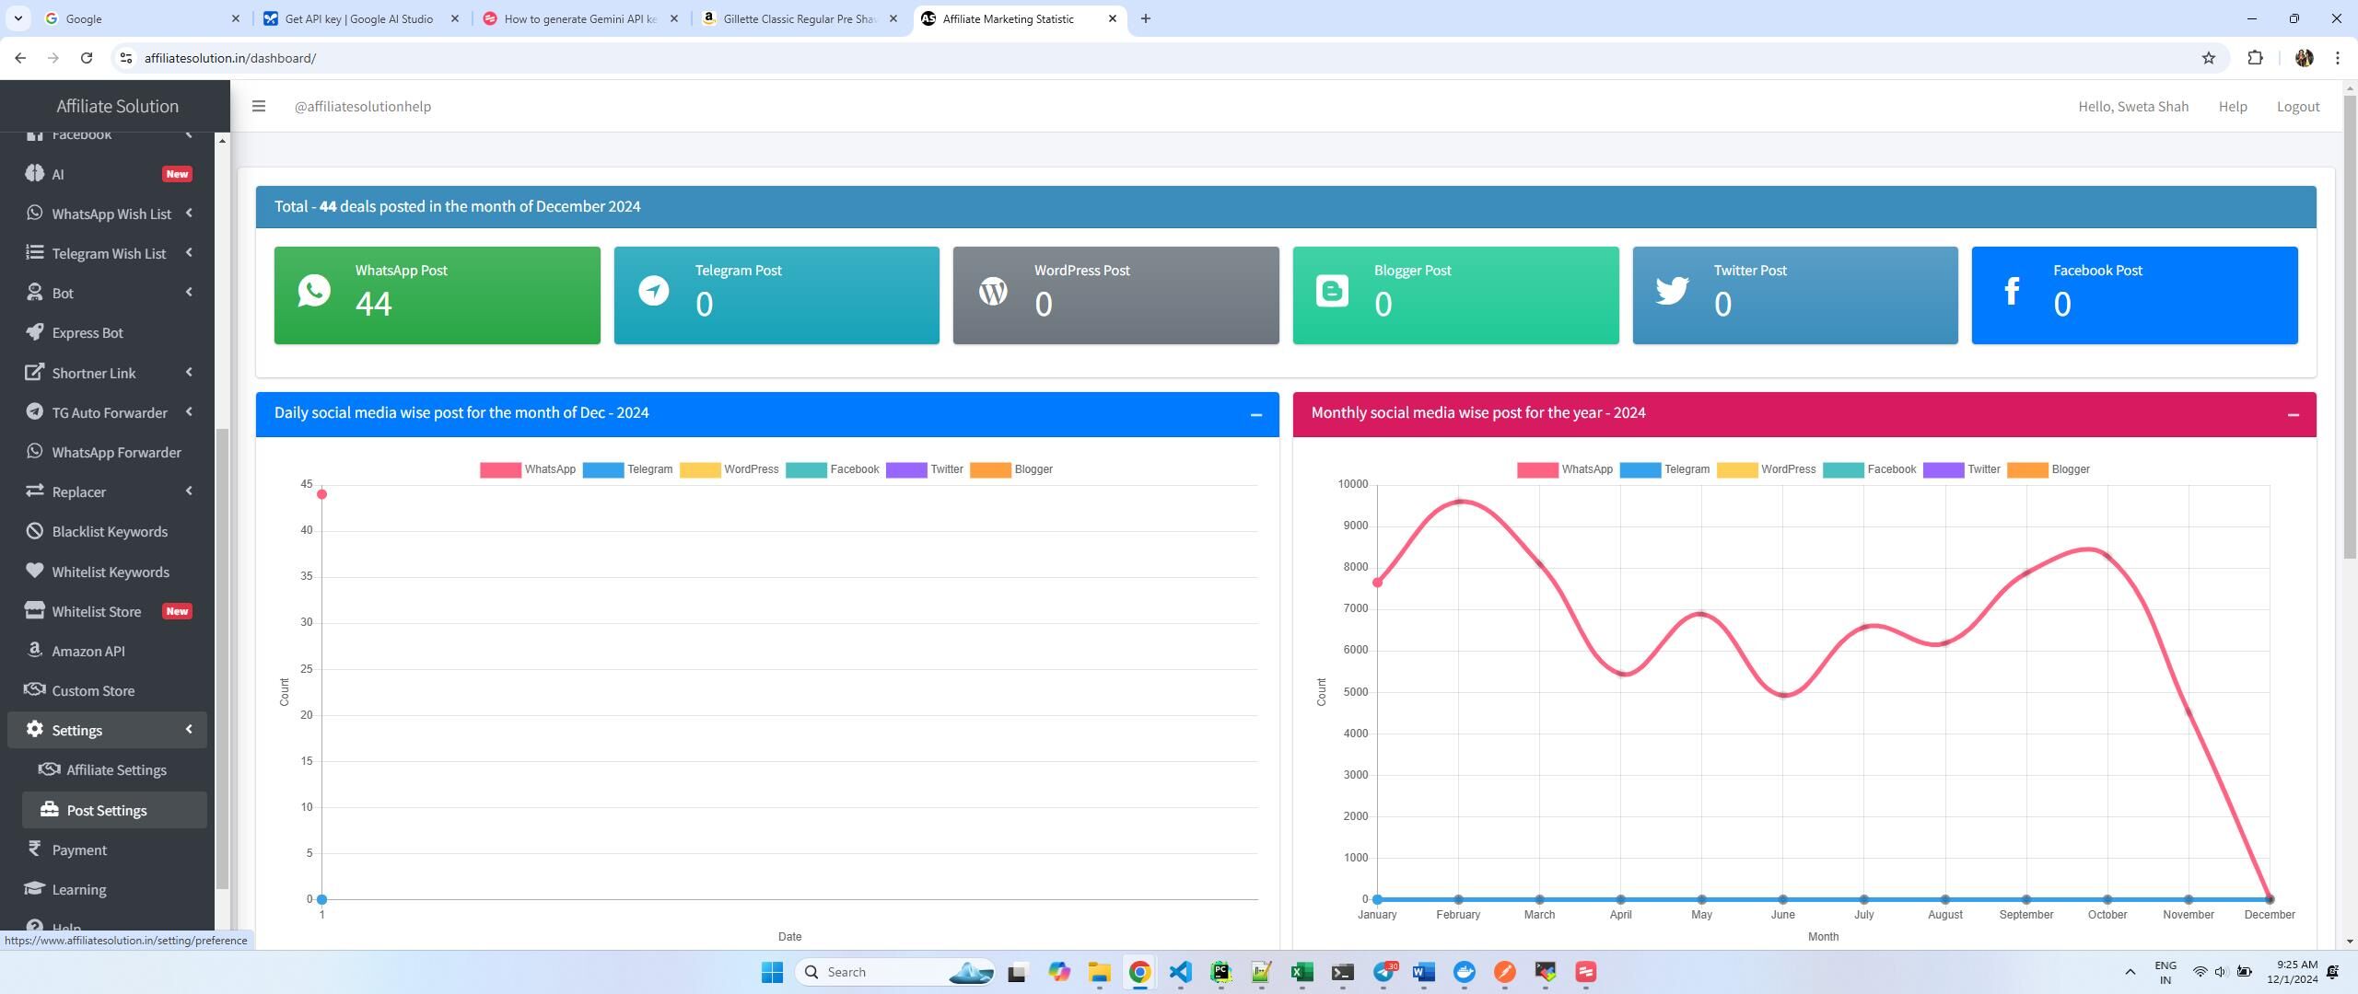
Task: Collapse the monthly social media chart panel
Action: coord(2293,415)
